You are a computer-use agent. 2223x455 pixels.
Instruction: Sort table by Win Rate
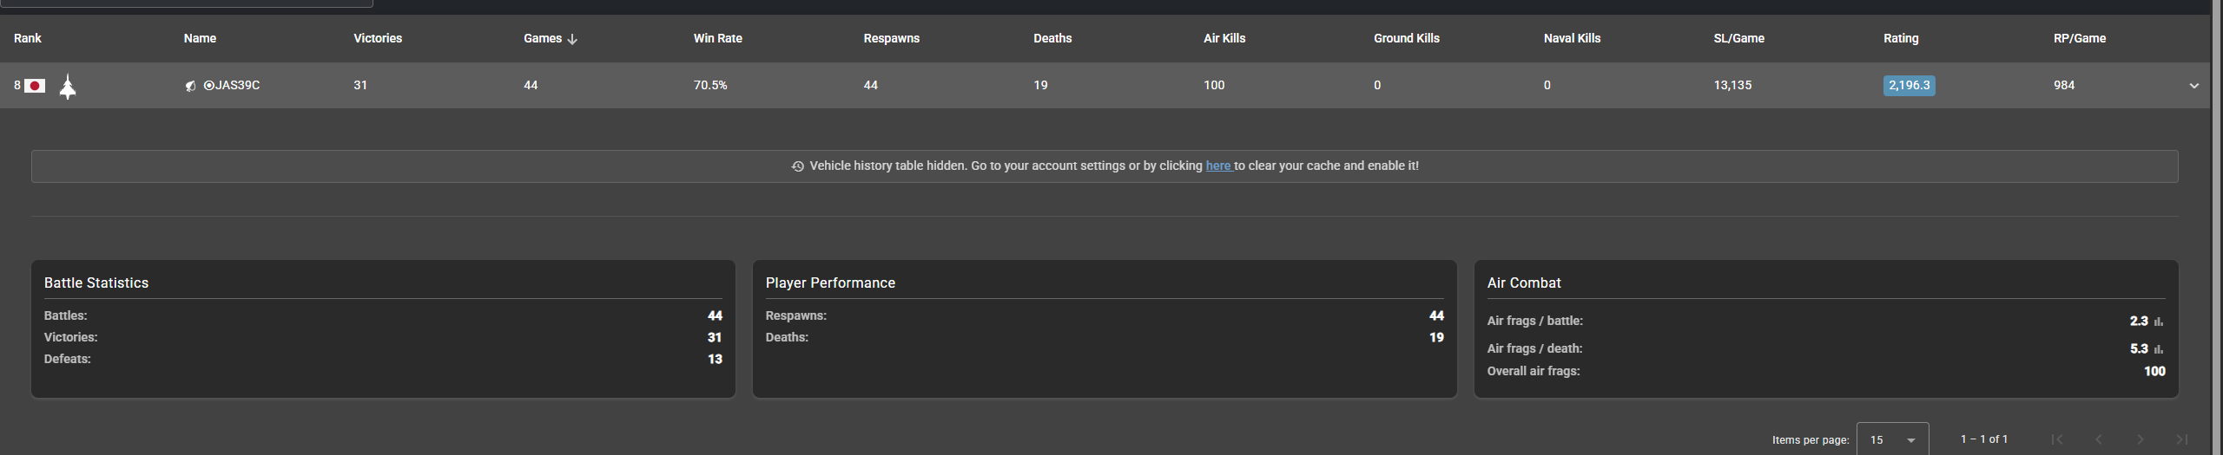coord(717,38)
